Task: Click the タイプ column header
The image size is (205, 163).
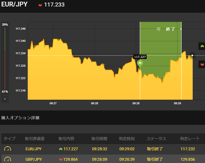Action: (x=9, y=139)
